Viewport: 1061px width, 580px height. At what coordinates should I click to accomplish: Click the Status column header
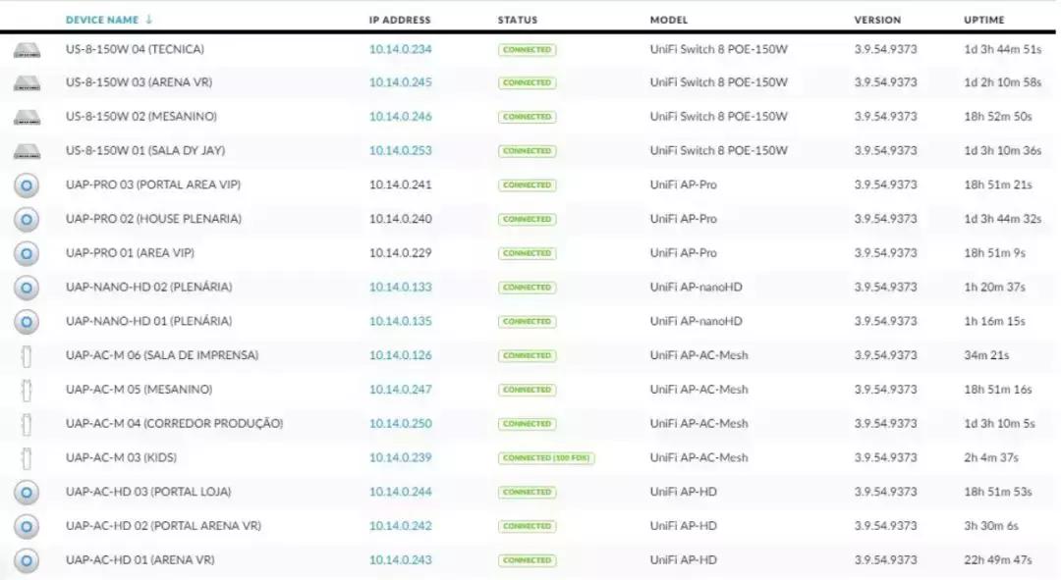pyautogui.click(x=518, y=20)
